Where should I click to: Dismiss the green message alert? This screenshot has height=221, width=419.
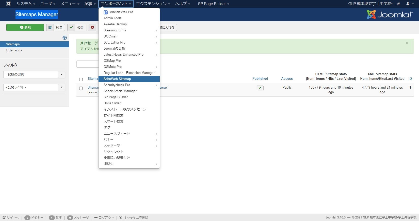click(407, 43)
